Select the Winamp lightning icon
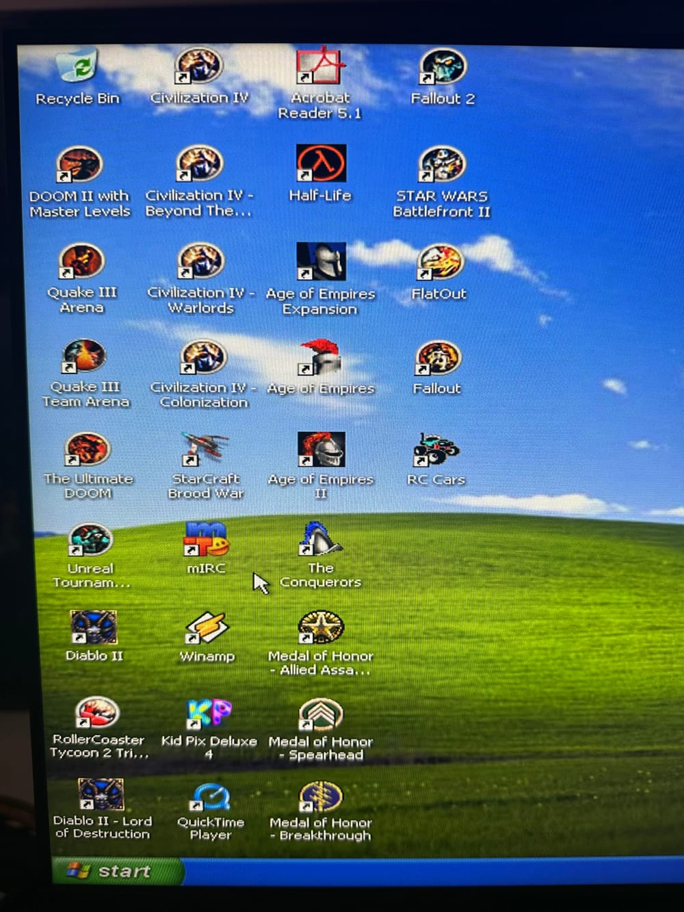Screen dimensions: 684x912 (207, 628)
